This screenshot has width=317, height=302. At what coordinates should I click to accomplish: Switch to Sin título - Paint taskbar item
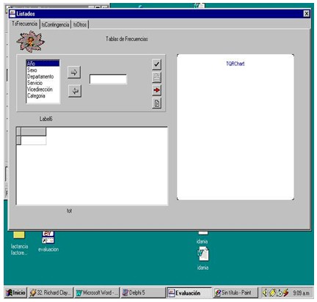(235, 292)
